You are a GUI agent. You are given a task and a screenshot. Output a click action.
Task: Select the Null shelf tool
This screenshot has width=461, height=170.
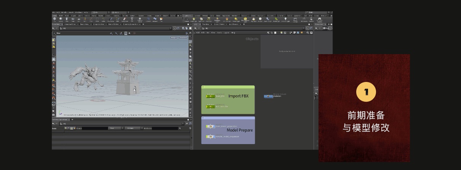85,19
